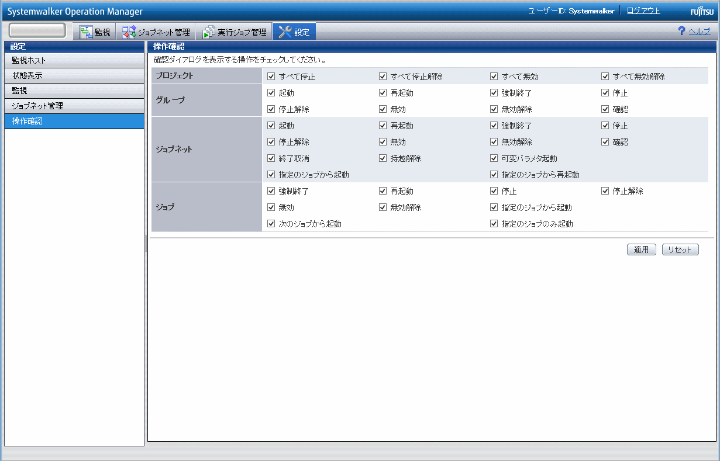This screenshot has height=461, width=720.
Task: Click the 監視 tab monitor icon
Action: (86, 32)
